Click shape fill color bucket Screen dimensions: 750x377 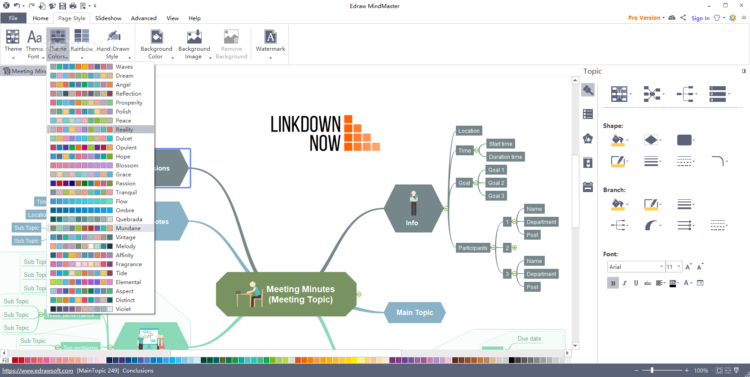coord(618,140)
